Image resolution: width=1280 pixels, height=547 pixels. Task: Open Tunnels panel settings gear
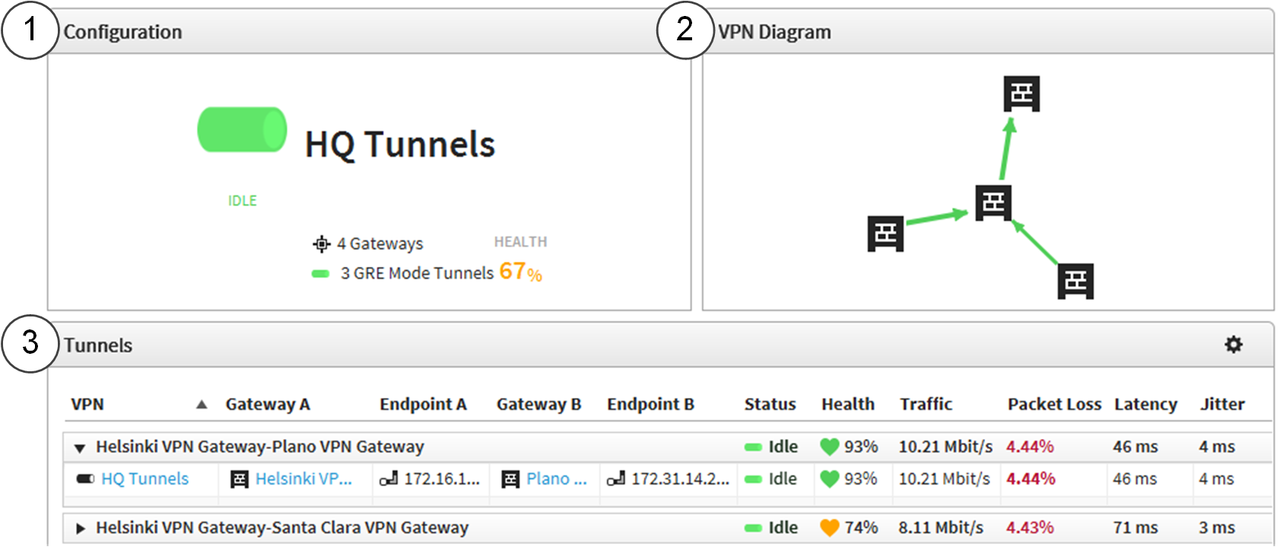click(1233, 345)
